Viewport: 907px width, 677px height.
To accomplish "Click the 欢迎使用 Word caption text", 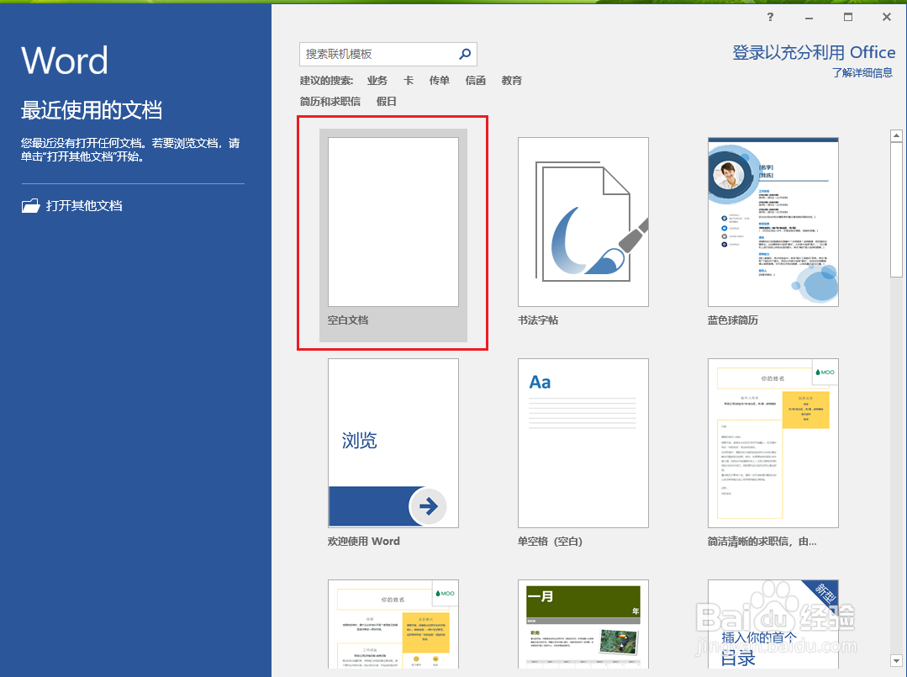I will tap(363, 541).
